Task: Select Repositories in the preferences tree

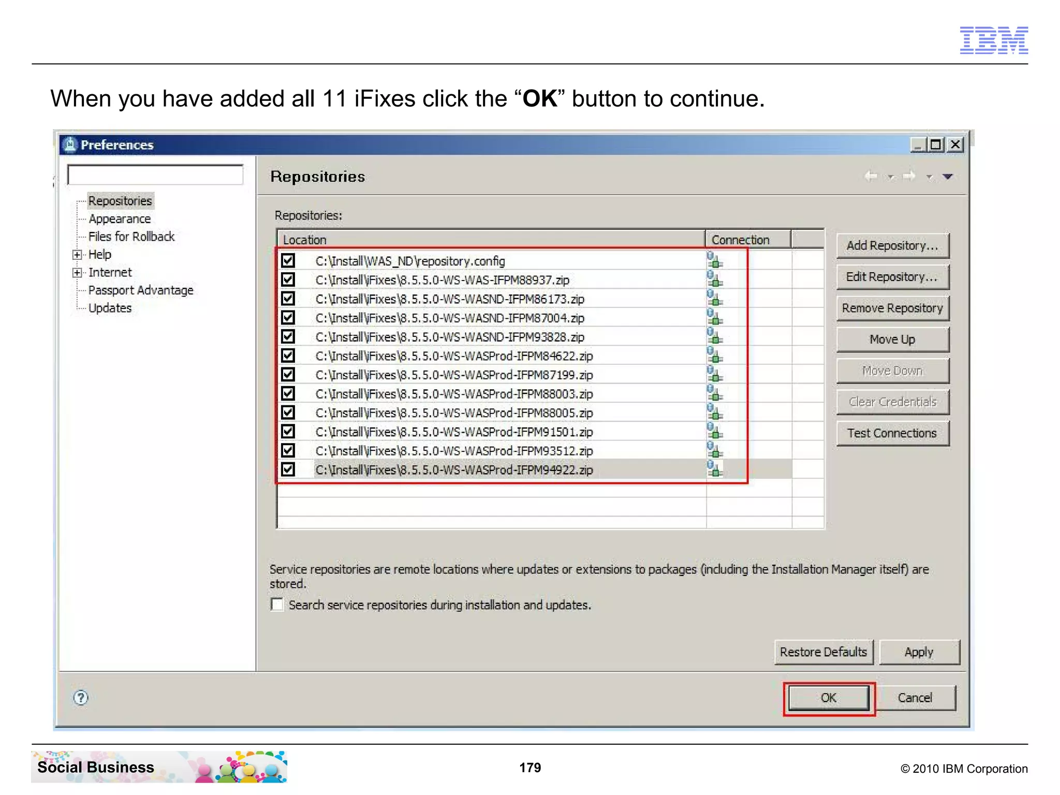Action: click(x=120, y=201)
